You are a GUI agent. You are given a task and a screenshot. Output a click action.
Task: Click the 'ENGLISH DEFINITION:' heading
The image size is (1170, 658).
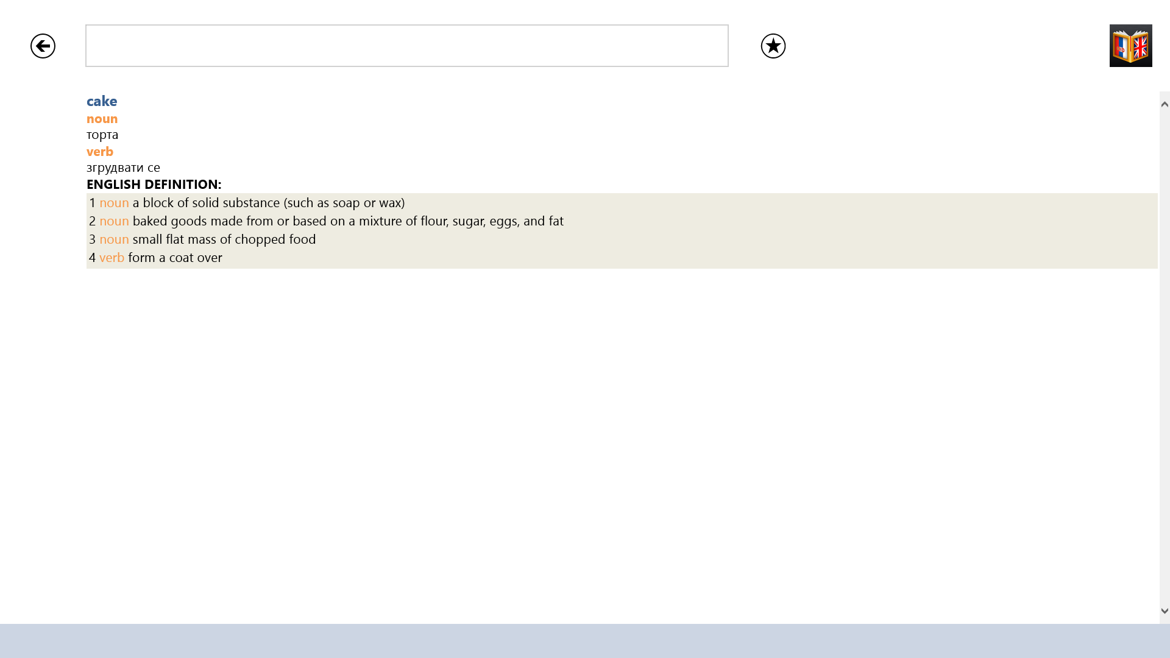click(154, 184)
